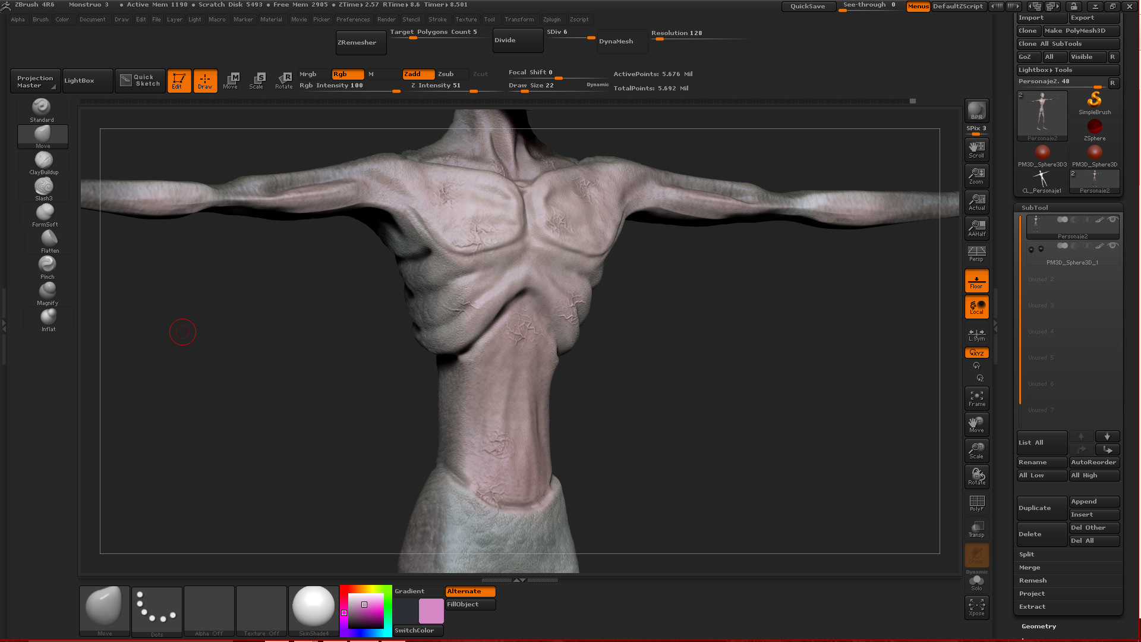Open the Material menu
Image resolution: width=1141 pixels, height=642 pixels.
point(271,20)
